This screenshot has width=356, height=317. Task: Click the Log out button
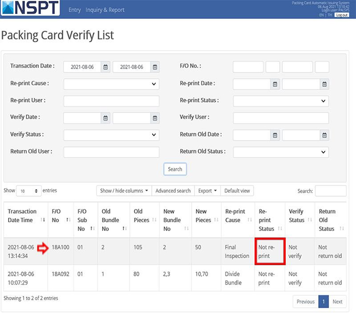click(342, 15)
